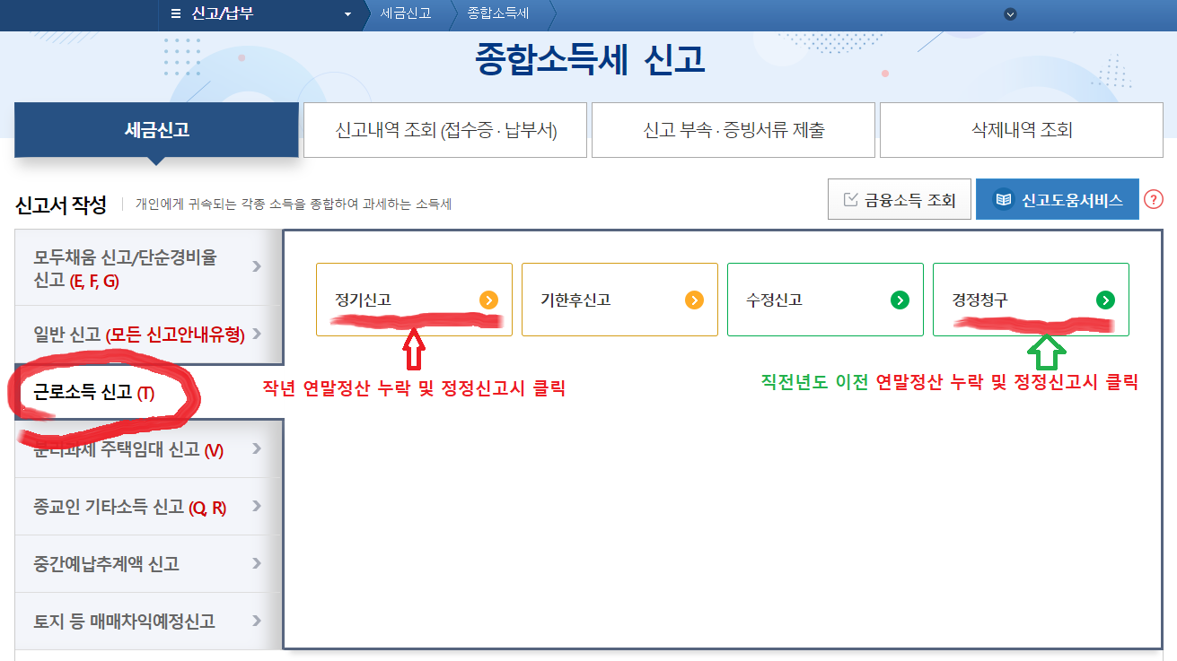Click the 세금신고 breadcrumb link
The height and width of the screenshot is (661, 1177).
pos(406,14)
